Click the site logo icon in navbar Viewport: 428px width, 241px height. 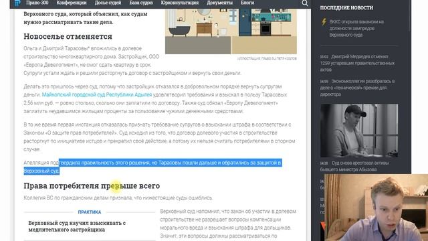click(17, 3)
